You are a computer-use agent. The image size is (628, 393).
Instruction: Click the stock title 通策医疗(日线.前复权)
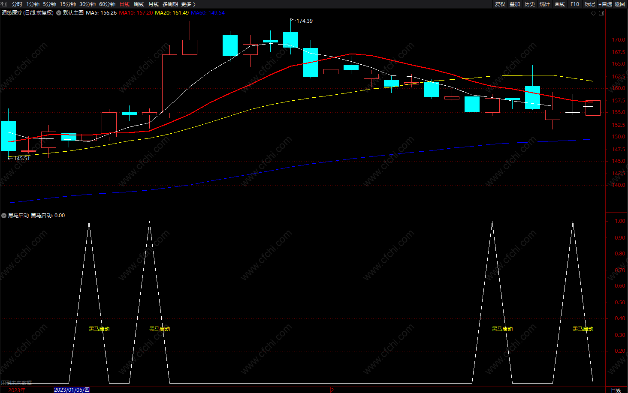pyautogui.click(x=28, y=13)
